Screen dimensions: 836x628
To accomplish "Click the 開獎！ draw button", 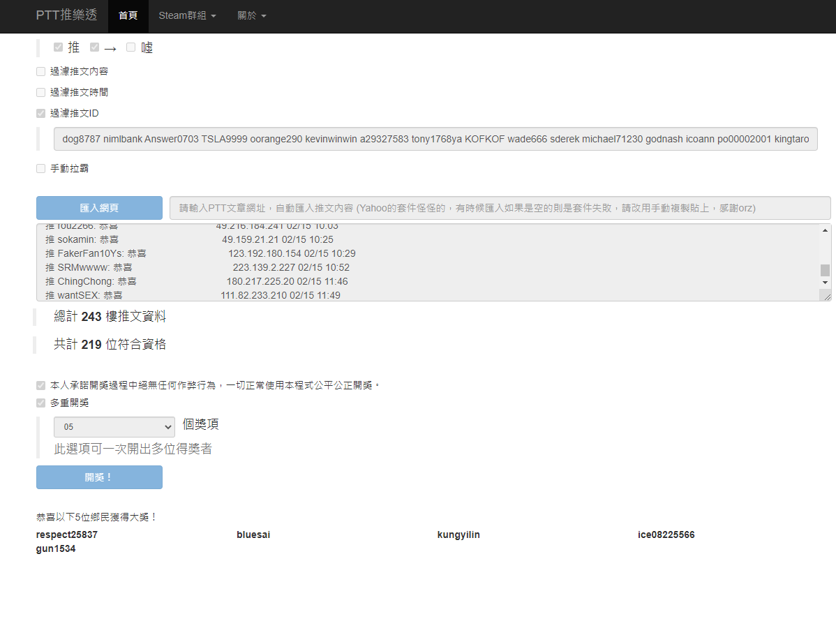I will click(99, 477).
